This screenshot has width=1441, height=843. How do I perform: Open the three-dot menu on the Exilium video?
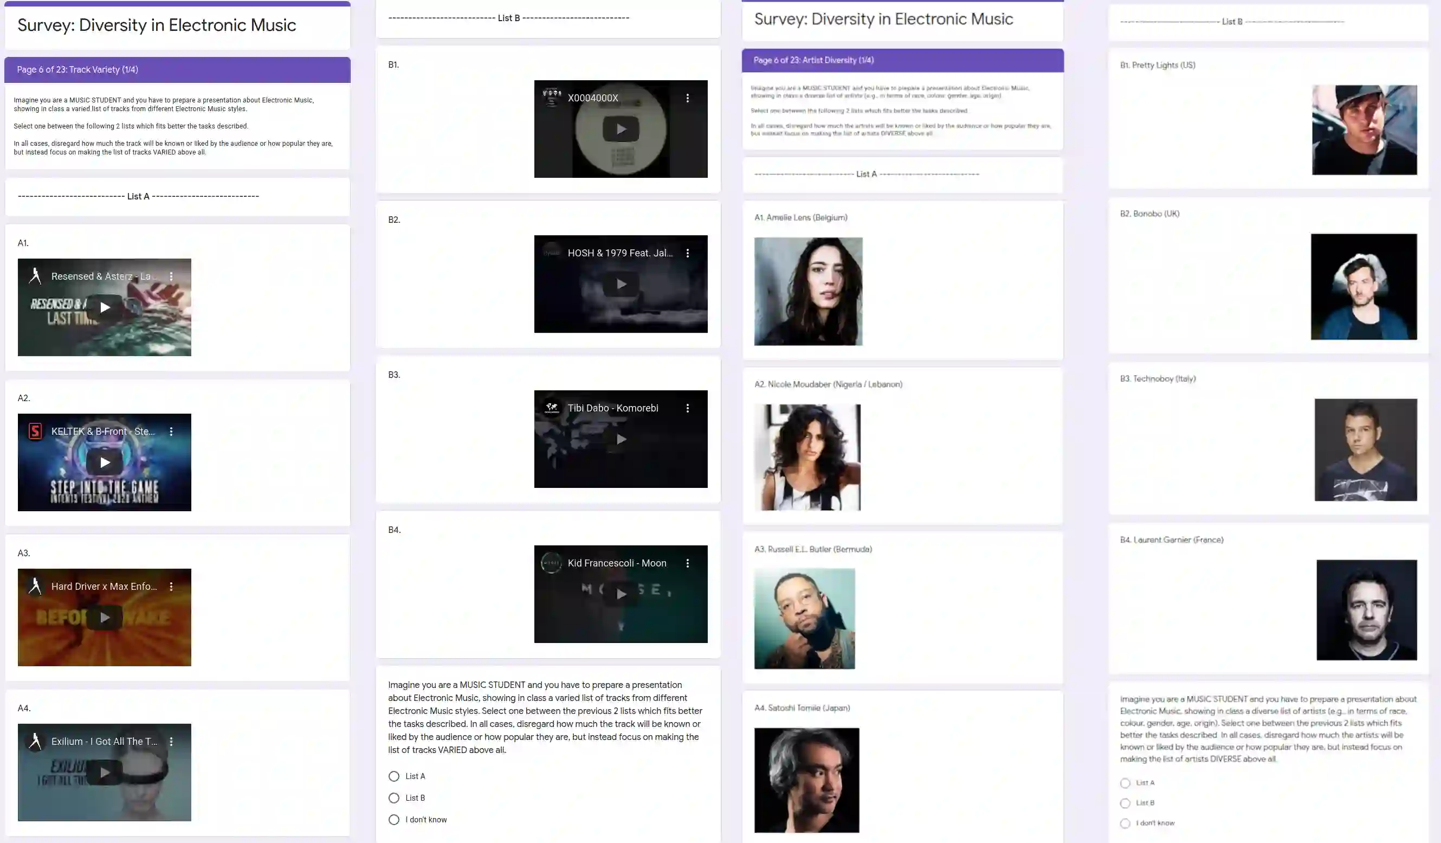tap(171, 741)
